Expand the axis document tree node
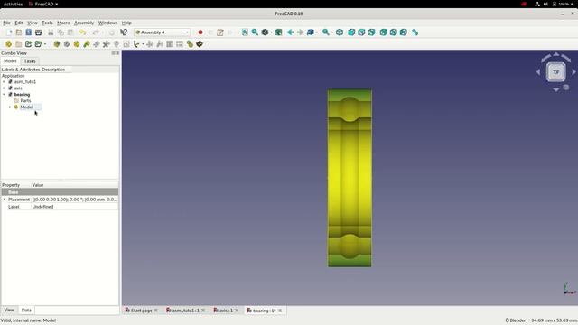Screen dimensions: 578x325 [4, 88]
